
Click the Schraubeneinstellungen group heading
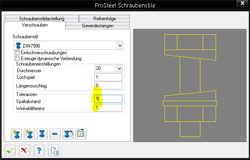tap(38, 64)
